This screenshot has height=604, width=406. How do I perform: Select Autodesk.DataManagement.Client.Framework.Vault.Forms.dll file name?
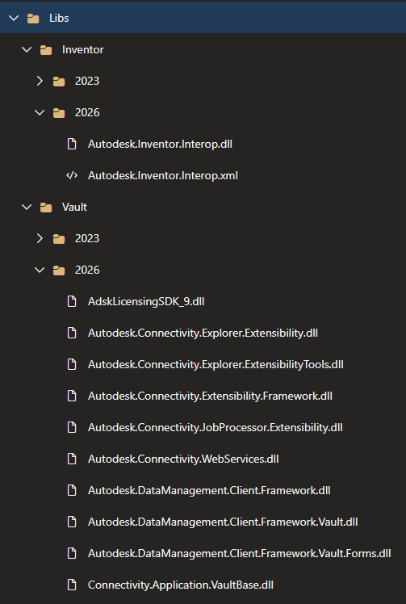pyautogui.click(x=239, y=554)
